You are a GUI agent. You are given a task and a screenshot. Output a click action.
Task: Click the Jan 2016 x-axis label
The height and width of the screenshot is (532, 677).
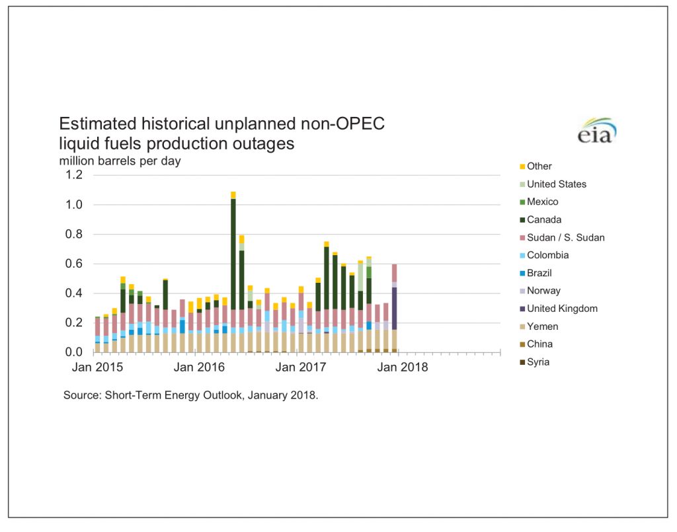coord(197,367)
